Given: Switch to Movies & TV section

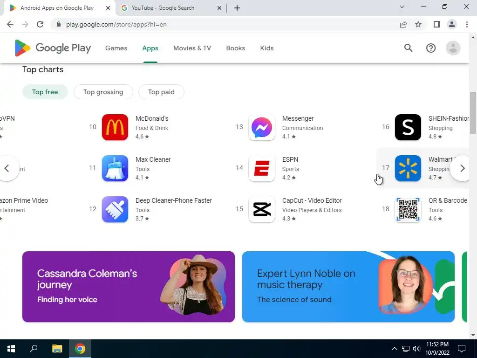Looking at the screenshot, I should tap(192, 48).
